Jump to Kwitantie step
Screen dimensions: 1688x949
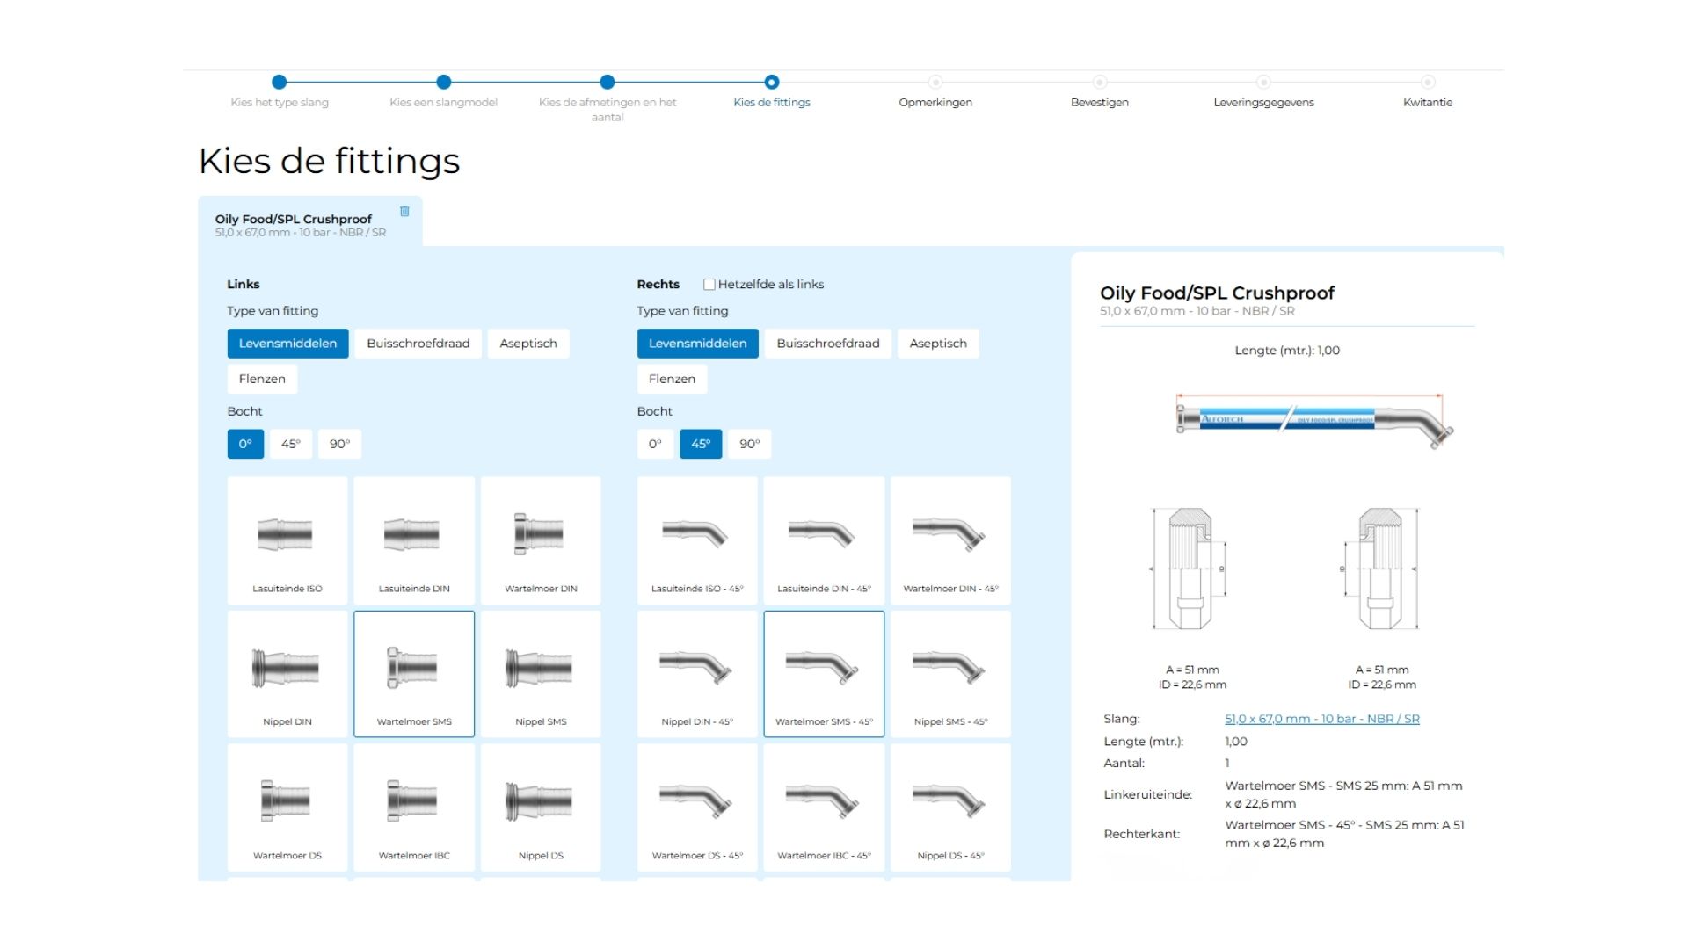[1428, 91]
